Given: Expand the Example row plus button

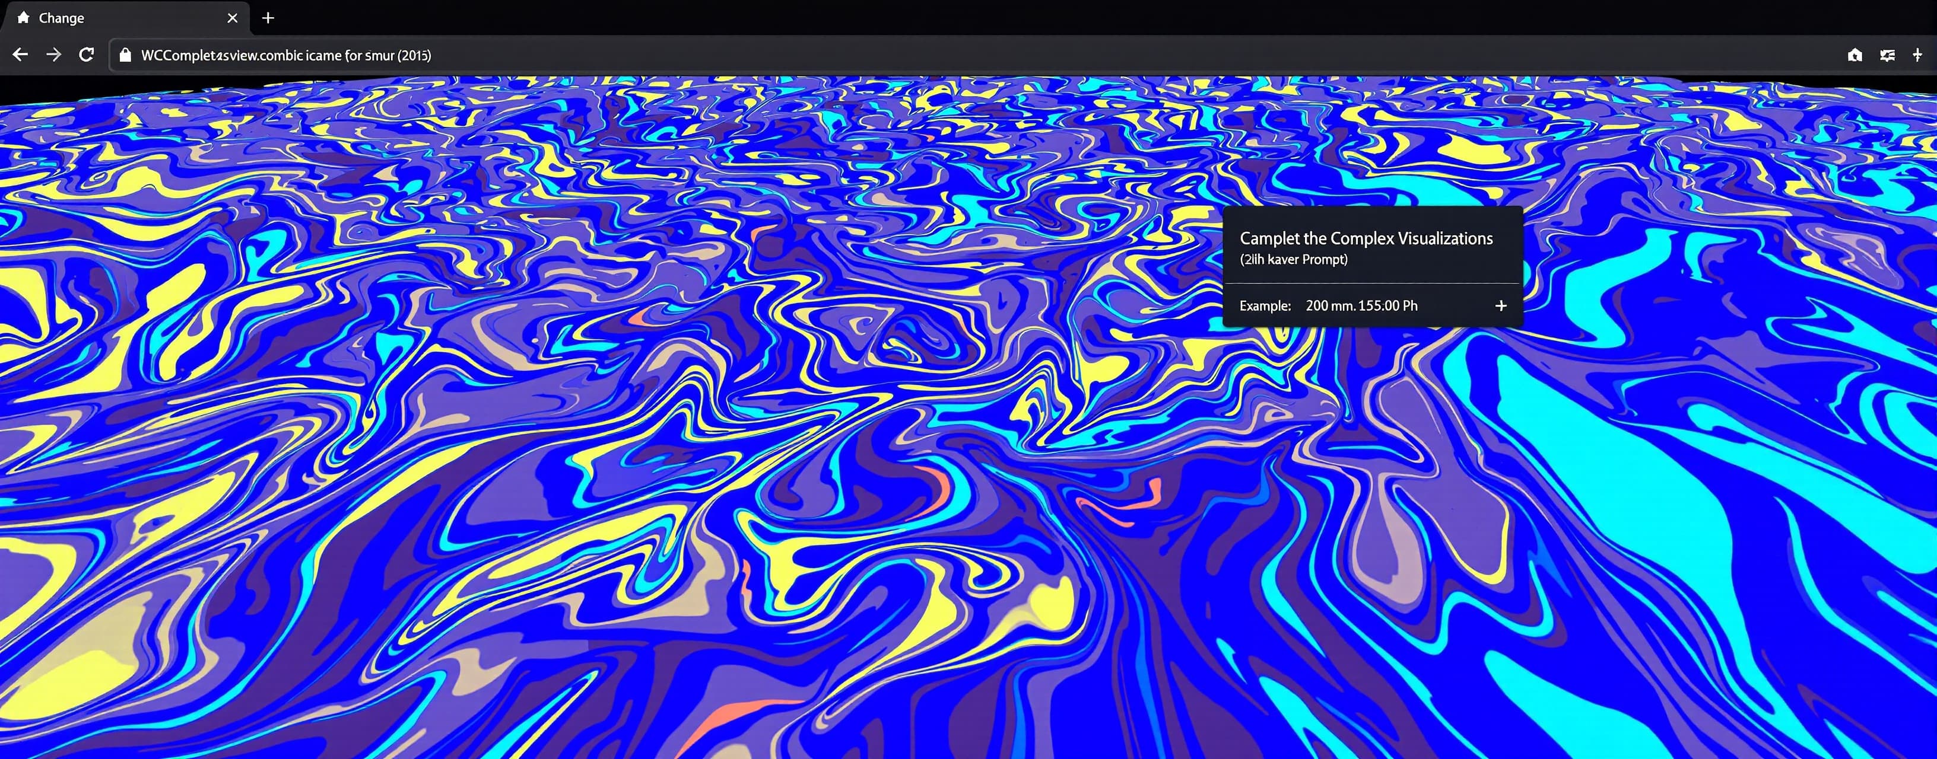Looking at the screenshot, I should click(1501, 305).
